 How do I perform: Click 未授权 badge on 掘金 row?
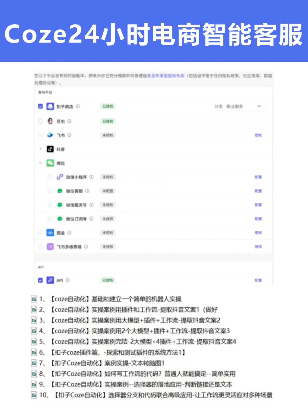108,233
